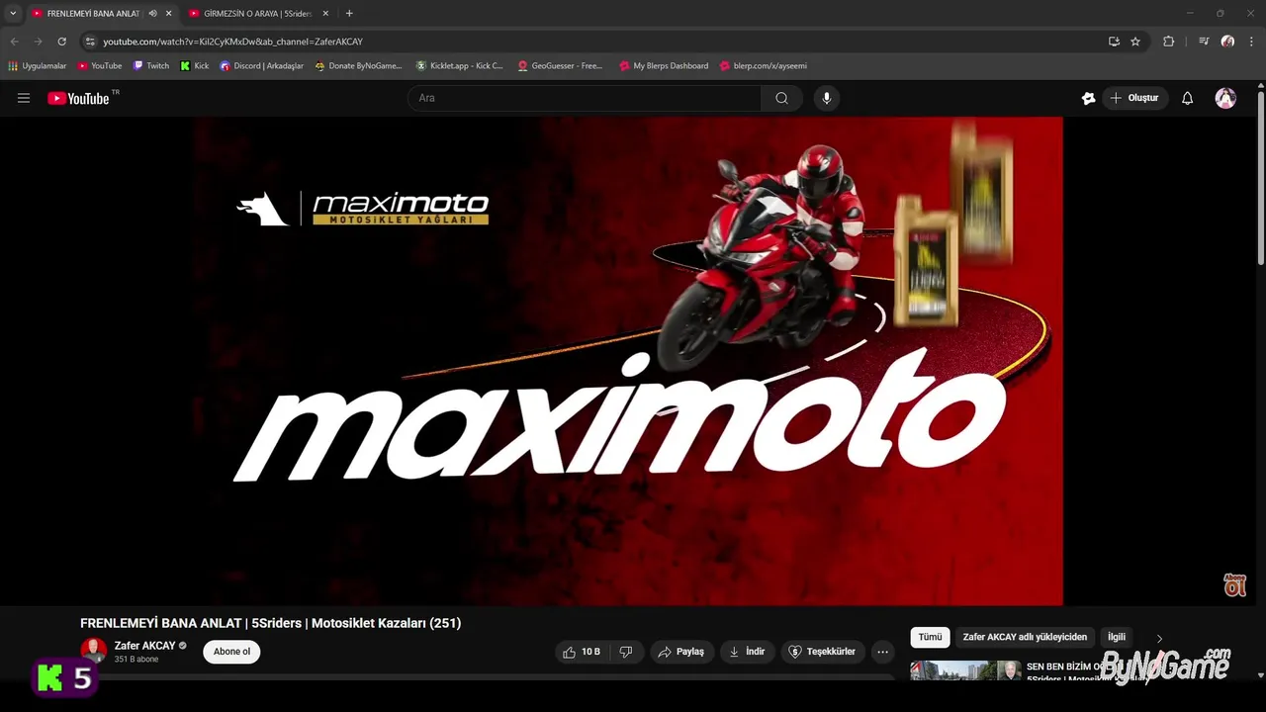Viewport: 1266px width, 712px height.
Task: Mute the FRENLEMEYİ BANA ANLAT tab audio
Action: pos(152,13)
